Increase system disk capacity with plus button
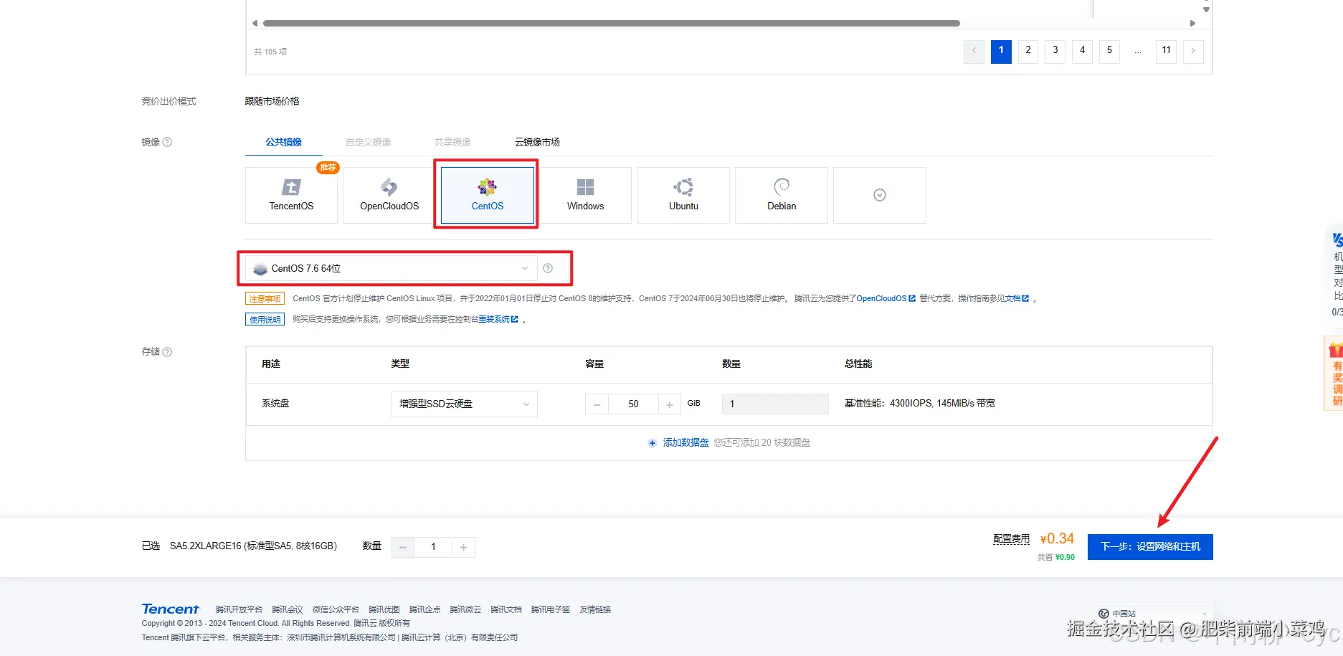1343x656 pixels. coord(670,404)
